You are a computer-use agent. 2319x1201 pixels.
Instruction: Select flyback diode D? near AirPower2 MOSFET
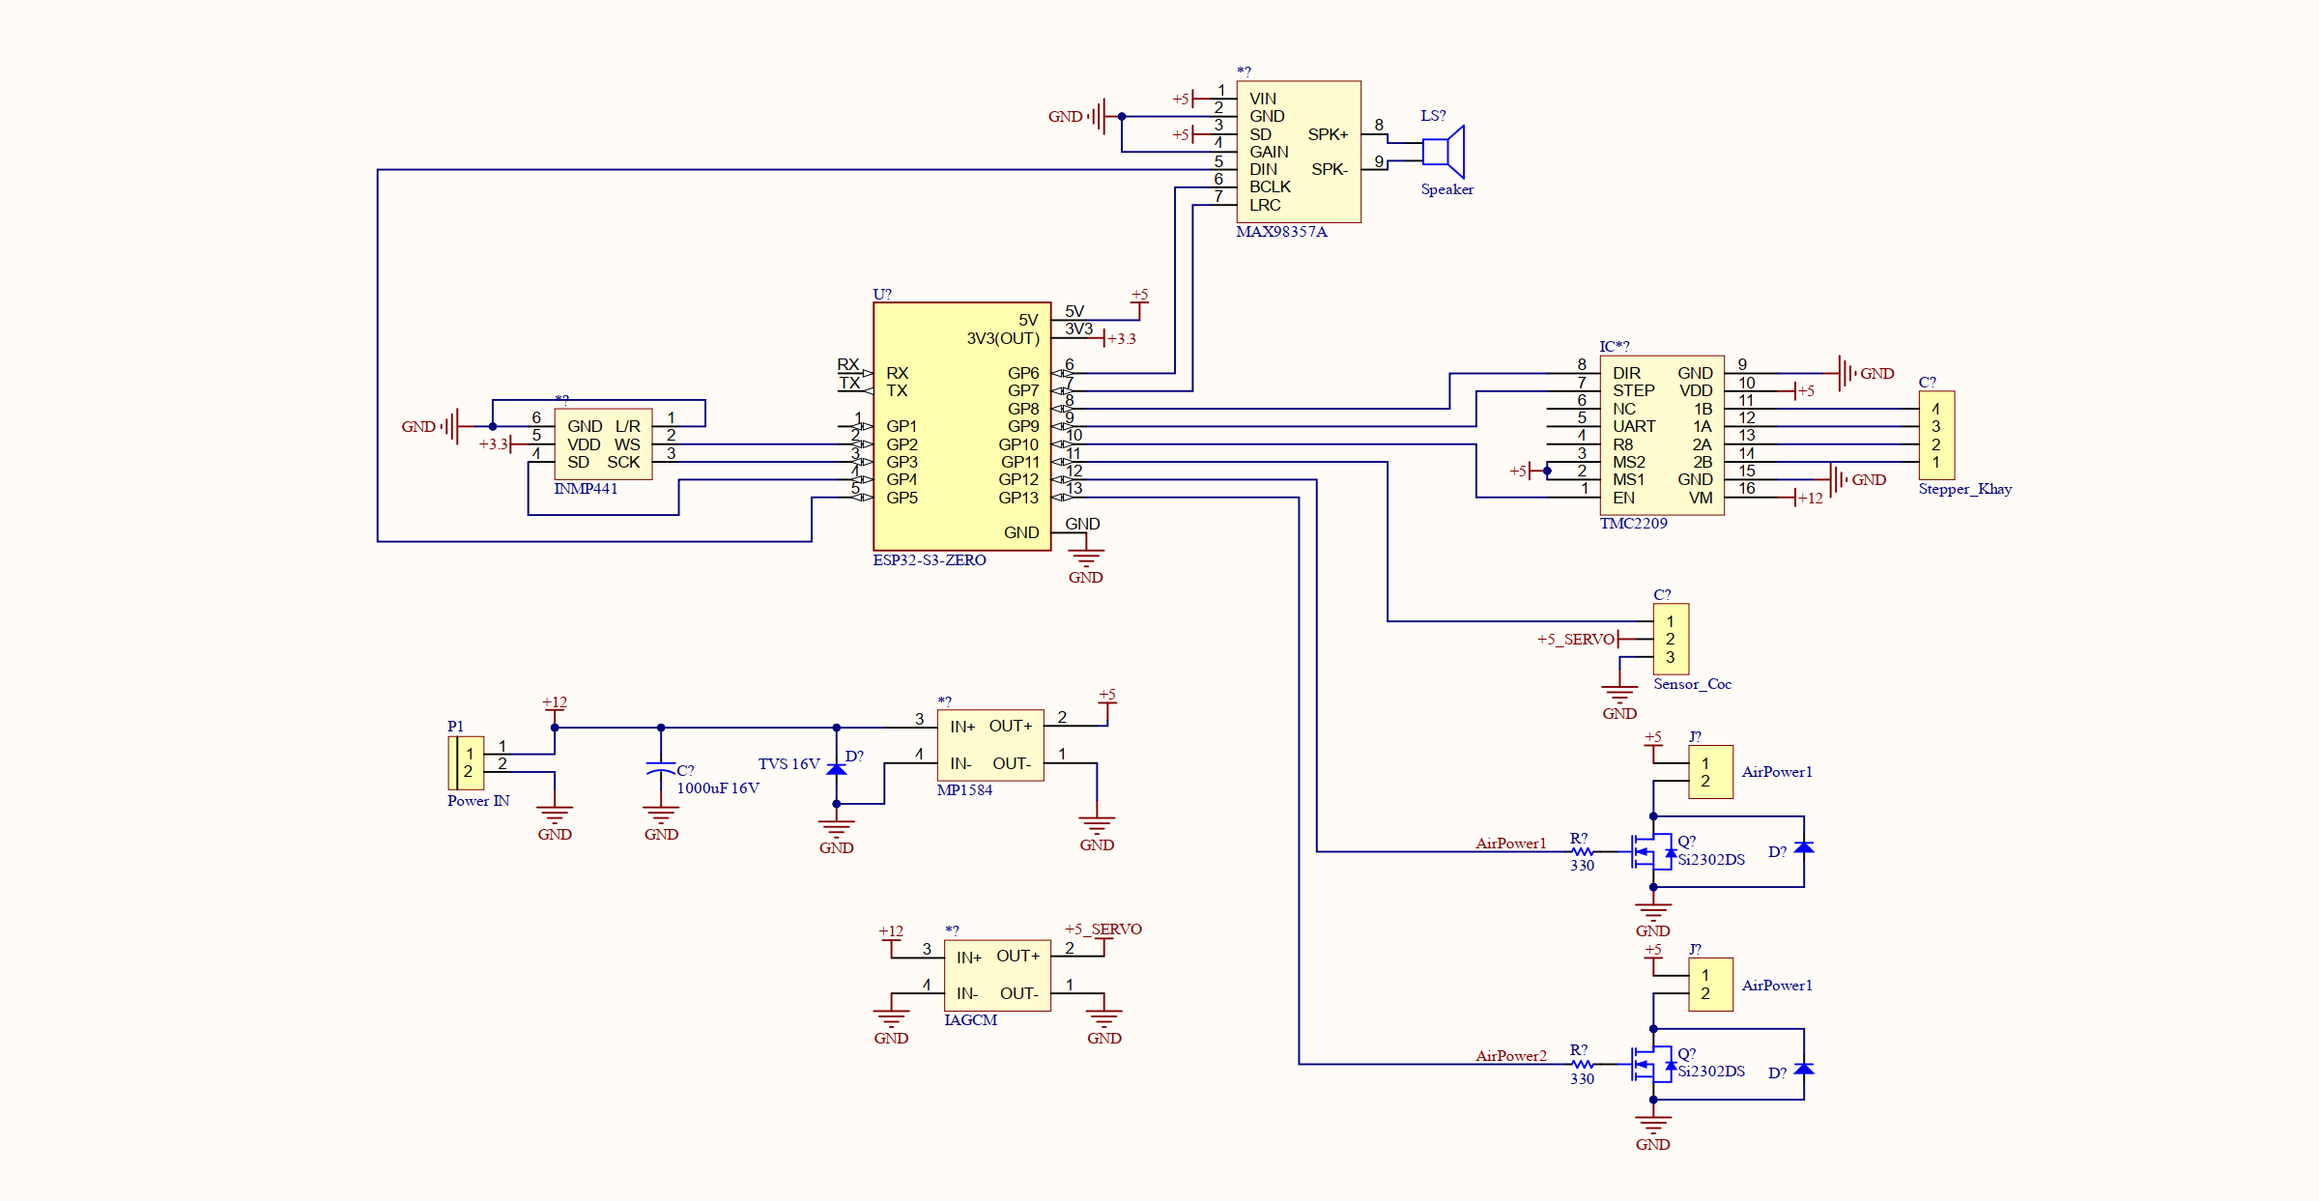coord(1804,1069)
